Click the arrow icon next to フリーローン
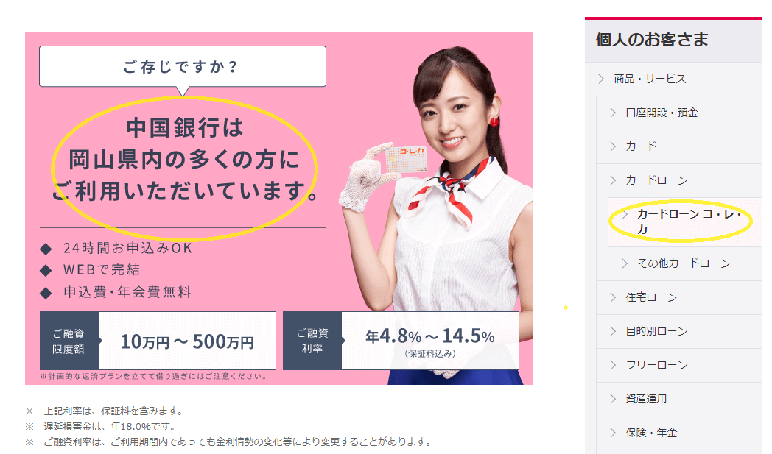 click(x=613, y=365)
